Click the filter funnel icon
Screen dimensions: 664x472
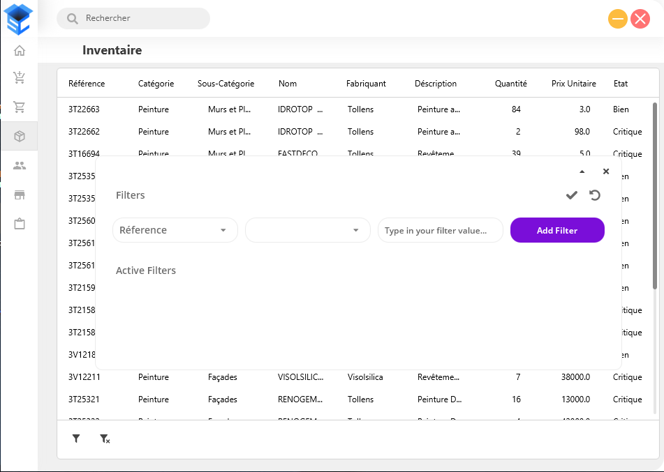coord(76,439)
